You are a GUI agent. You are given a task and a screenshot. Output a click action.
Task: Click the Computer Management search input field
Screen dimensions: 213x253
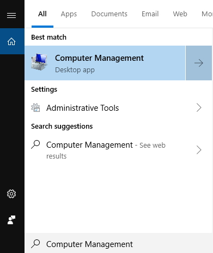119,244
